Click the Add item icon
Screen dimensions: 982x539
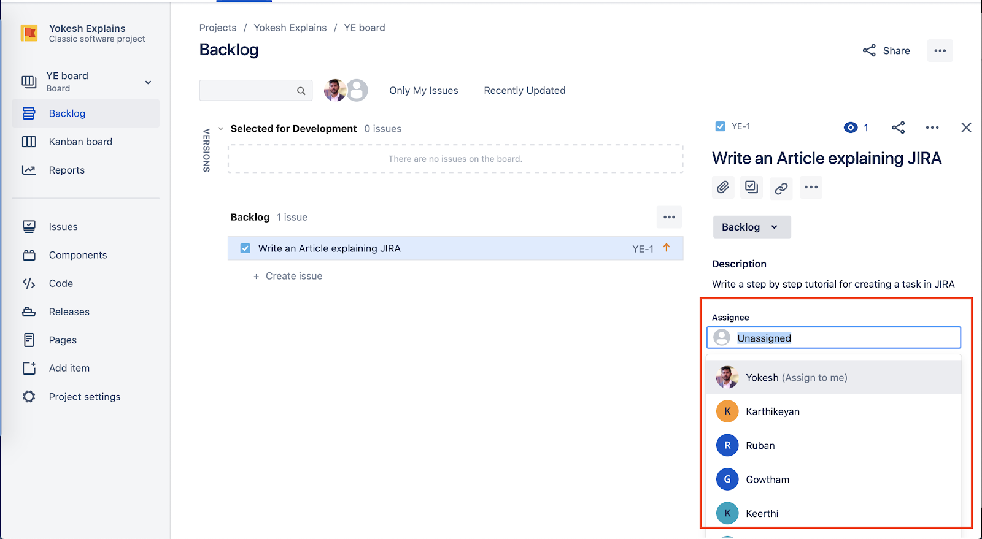(29, 368)
